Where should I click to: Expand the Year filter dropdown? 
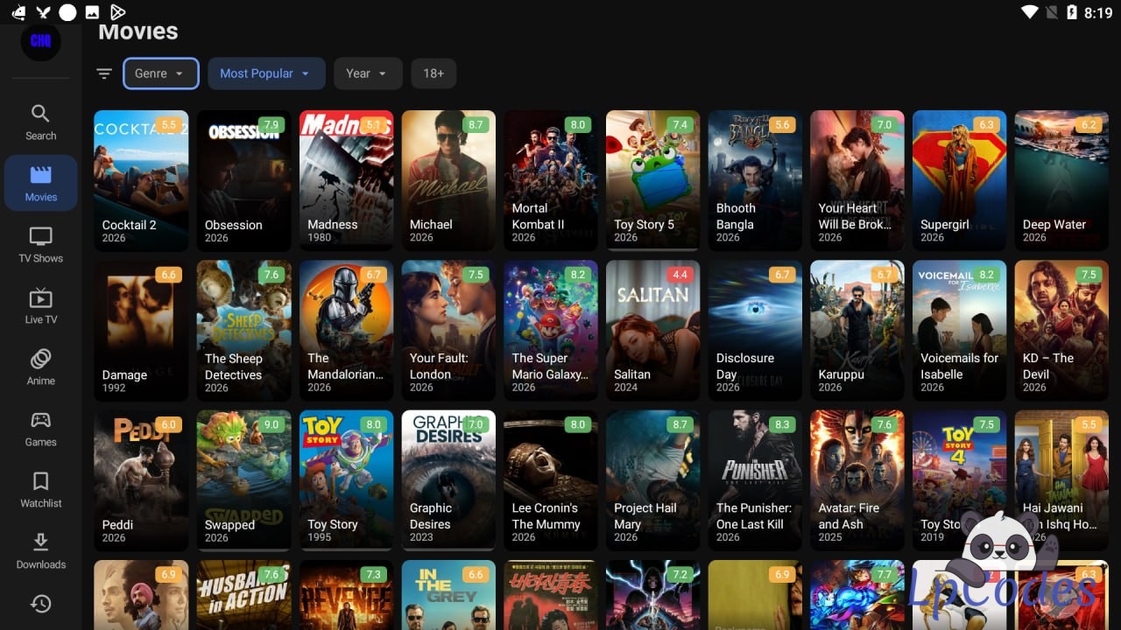click(x=368, y=73)
